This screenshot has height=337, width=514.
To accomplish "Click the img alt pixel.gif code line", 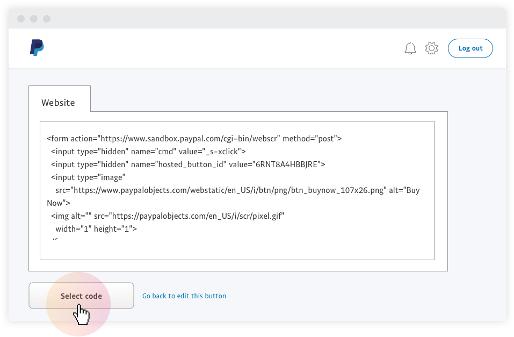I will click(167, 216).
